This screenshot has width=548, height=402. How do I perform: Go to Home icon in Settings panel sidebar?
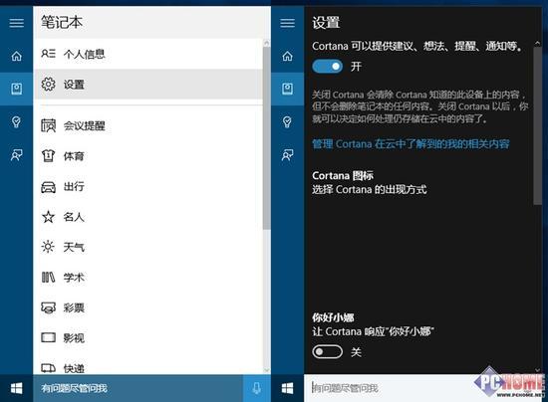287,56
